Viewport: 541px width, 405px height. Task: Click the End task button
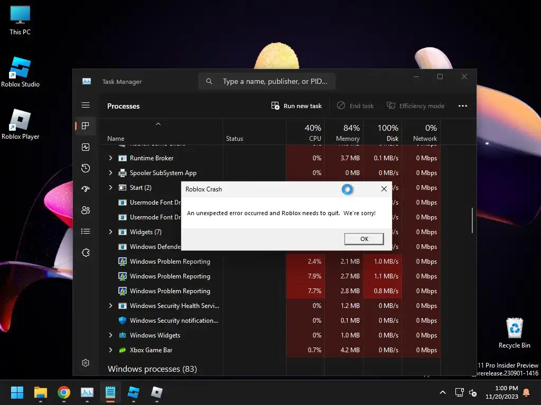click(355, 105)
